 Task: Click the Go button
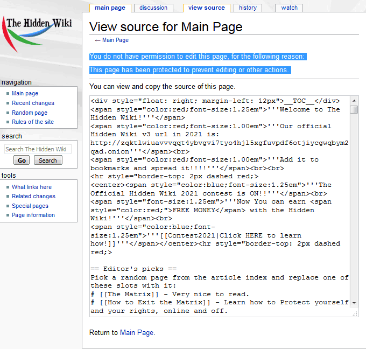[22, 160]
